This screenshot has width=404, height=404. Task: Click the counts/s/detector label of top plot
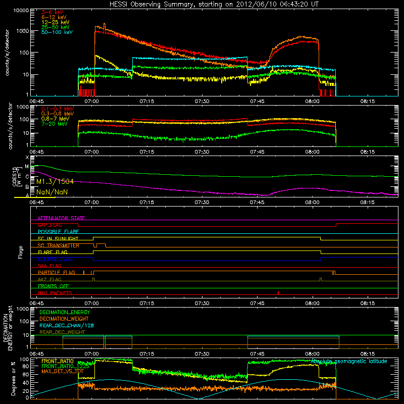click(7, 53)
